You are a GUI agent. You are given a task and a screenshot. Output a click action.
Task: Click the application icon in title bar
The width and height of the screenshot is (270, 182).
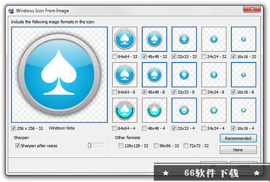pyautogui.click(x=11, y=11)
